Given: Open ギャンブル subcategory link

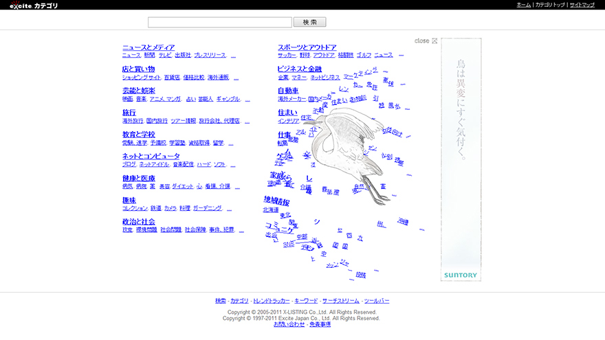Looking at the screenshot, I should pyautogui.click(x=228, y=99).
